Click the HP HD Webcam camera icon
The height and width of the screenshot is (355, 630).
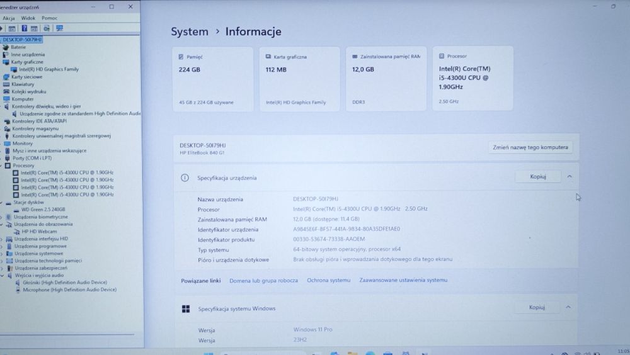pyautogui.click(x=17, y=232)
